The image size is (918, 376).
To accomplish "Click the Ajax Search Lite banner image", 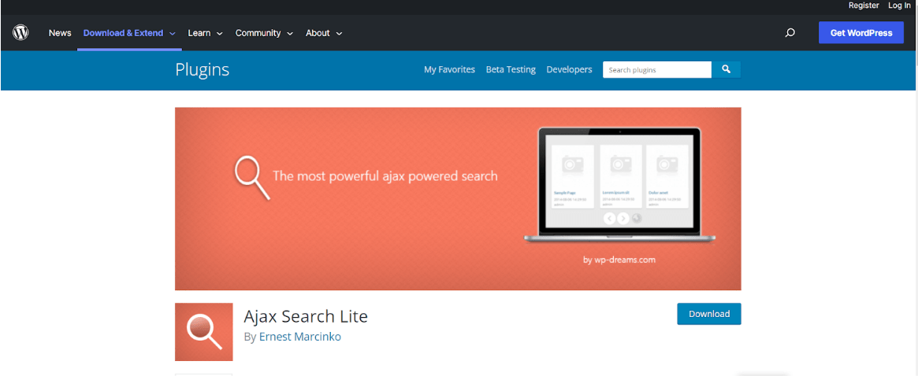I will [458, 199].
